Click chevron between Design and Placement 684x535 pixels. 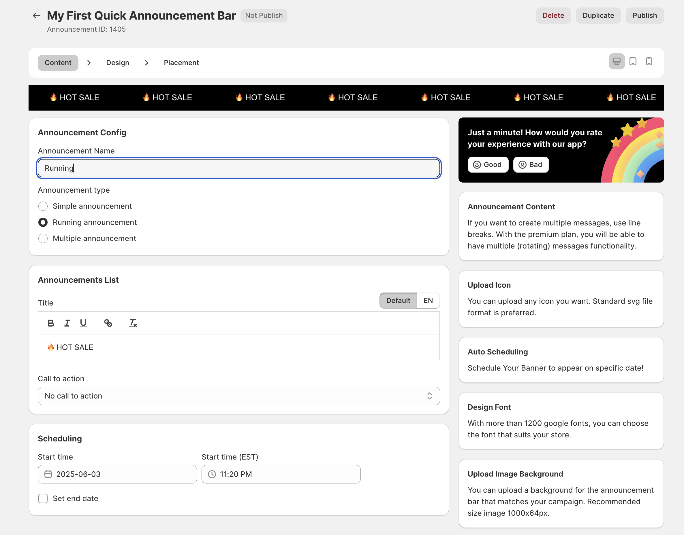[x=146, y=63]
